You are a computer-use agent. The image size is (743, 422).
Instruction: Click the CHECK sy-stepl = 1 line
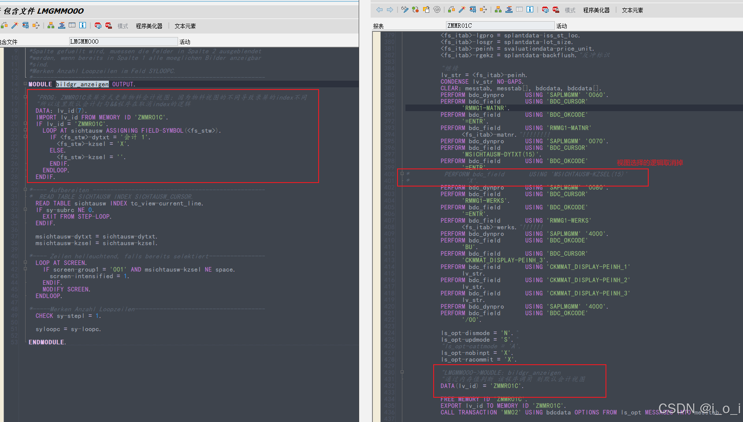68,316
